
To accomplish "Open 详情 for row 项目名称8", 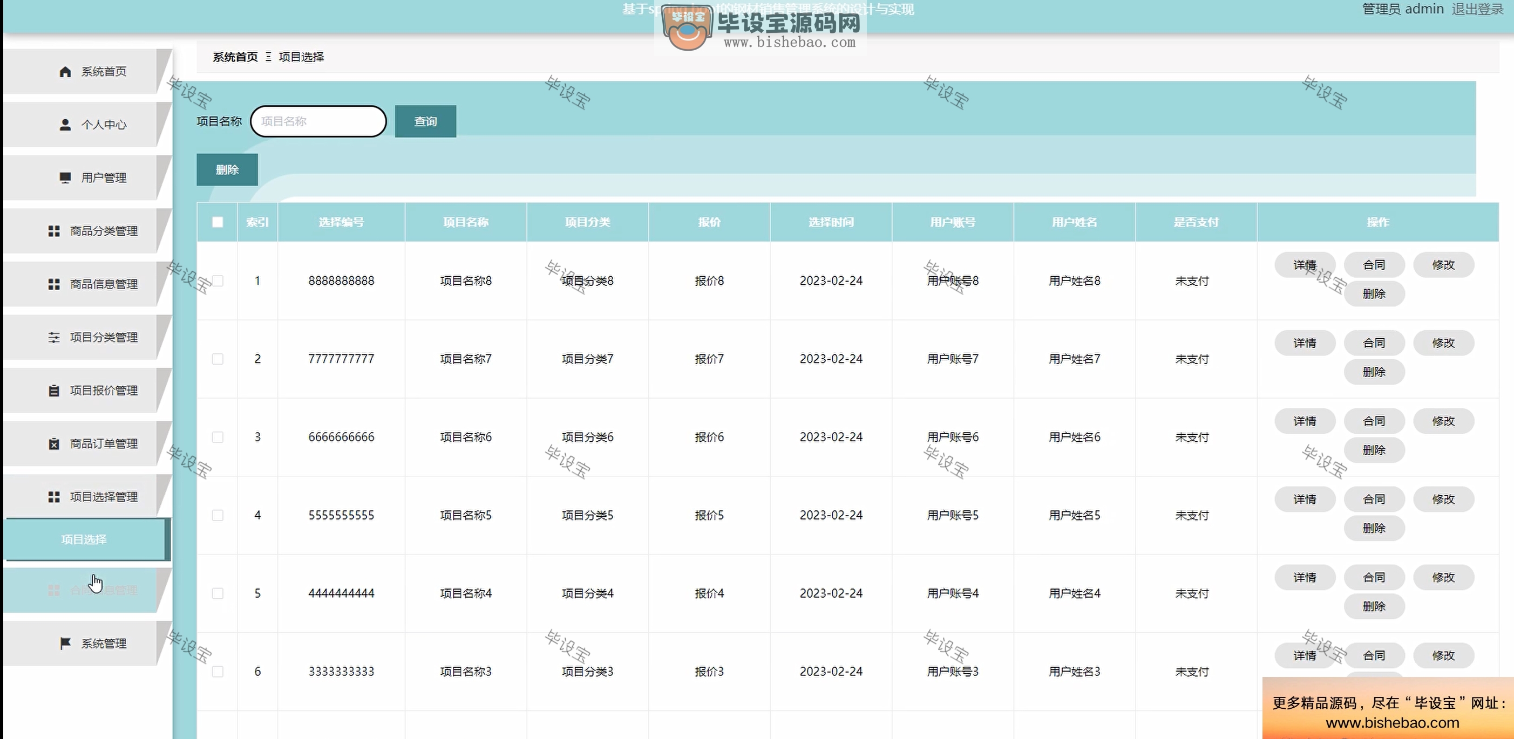I will click(x=1305, y=265).
